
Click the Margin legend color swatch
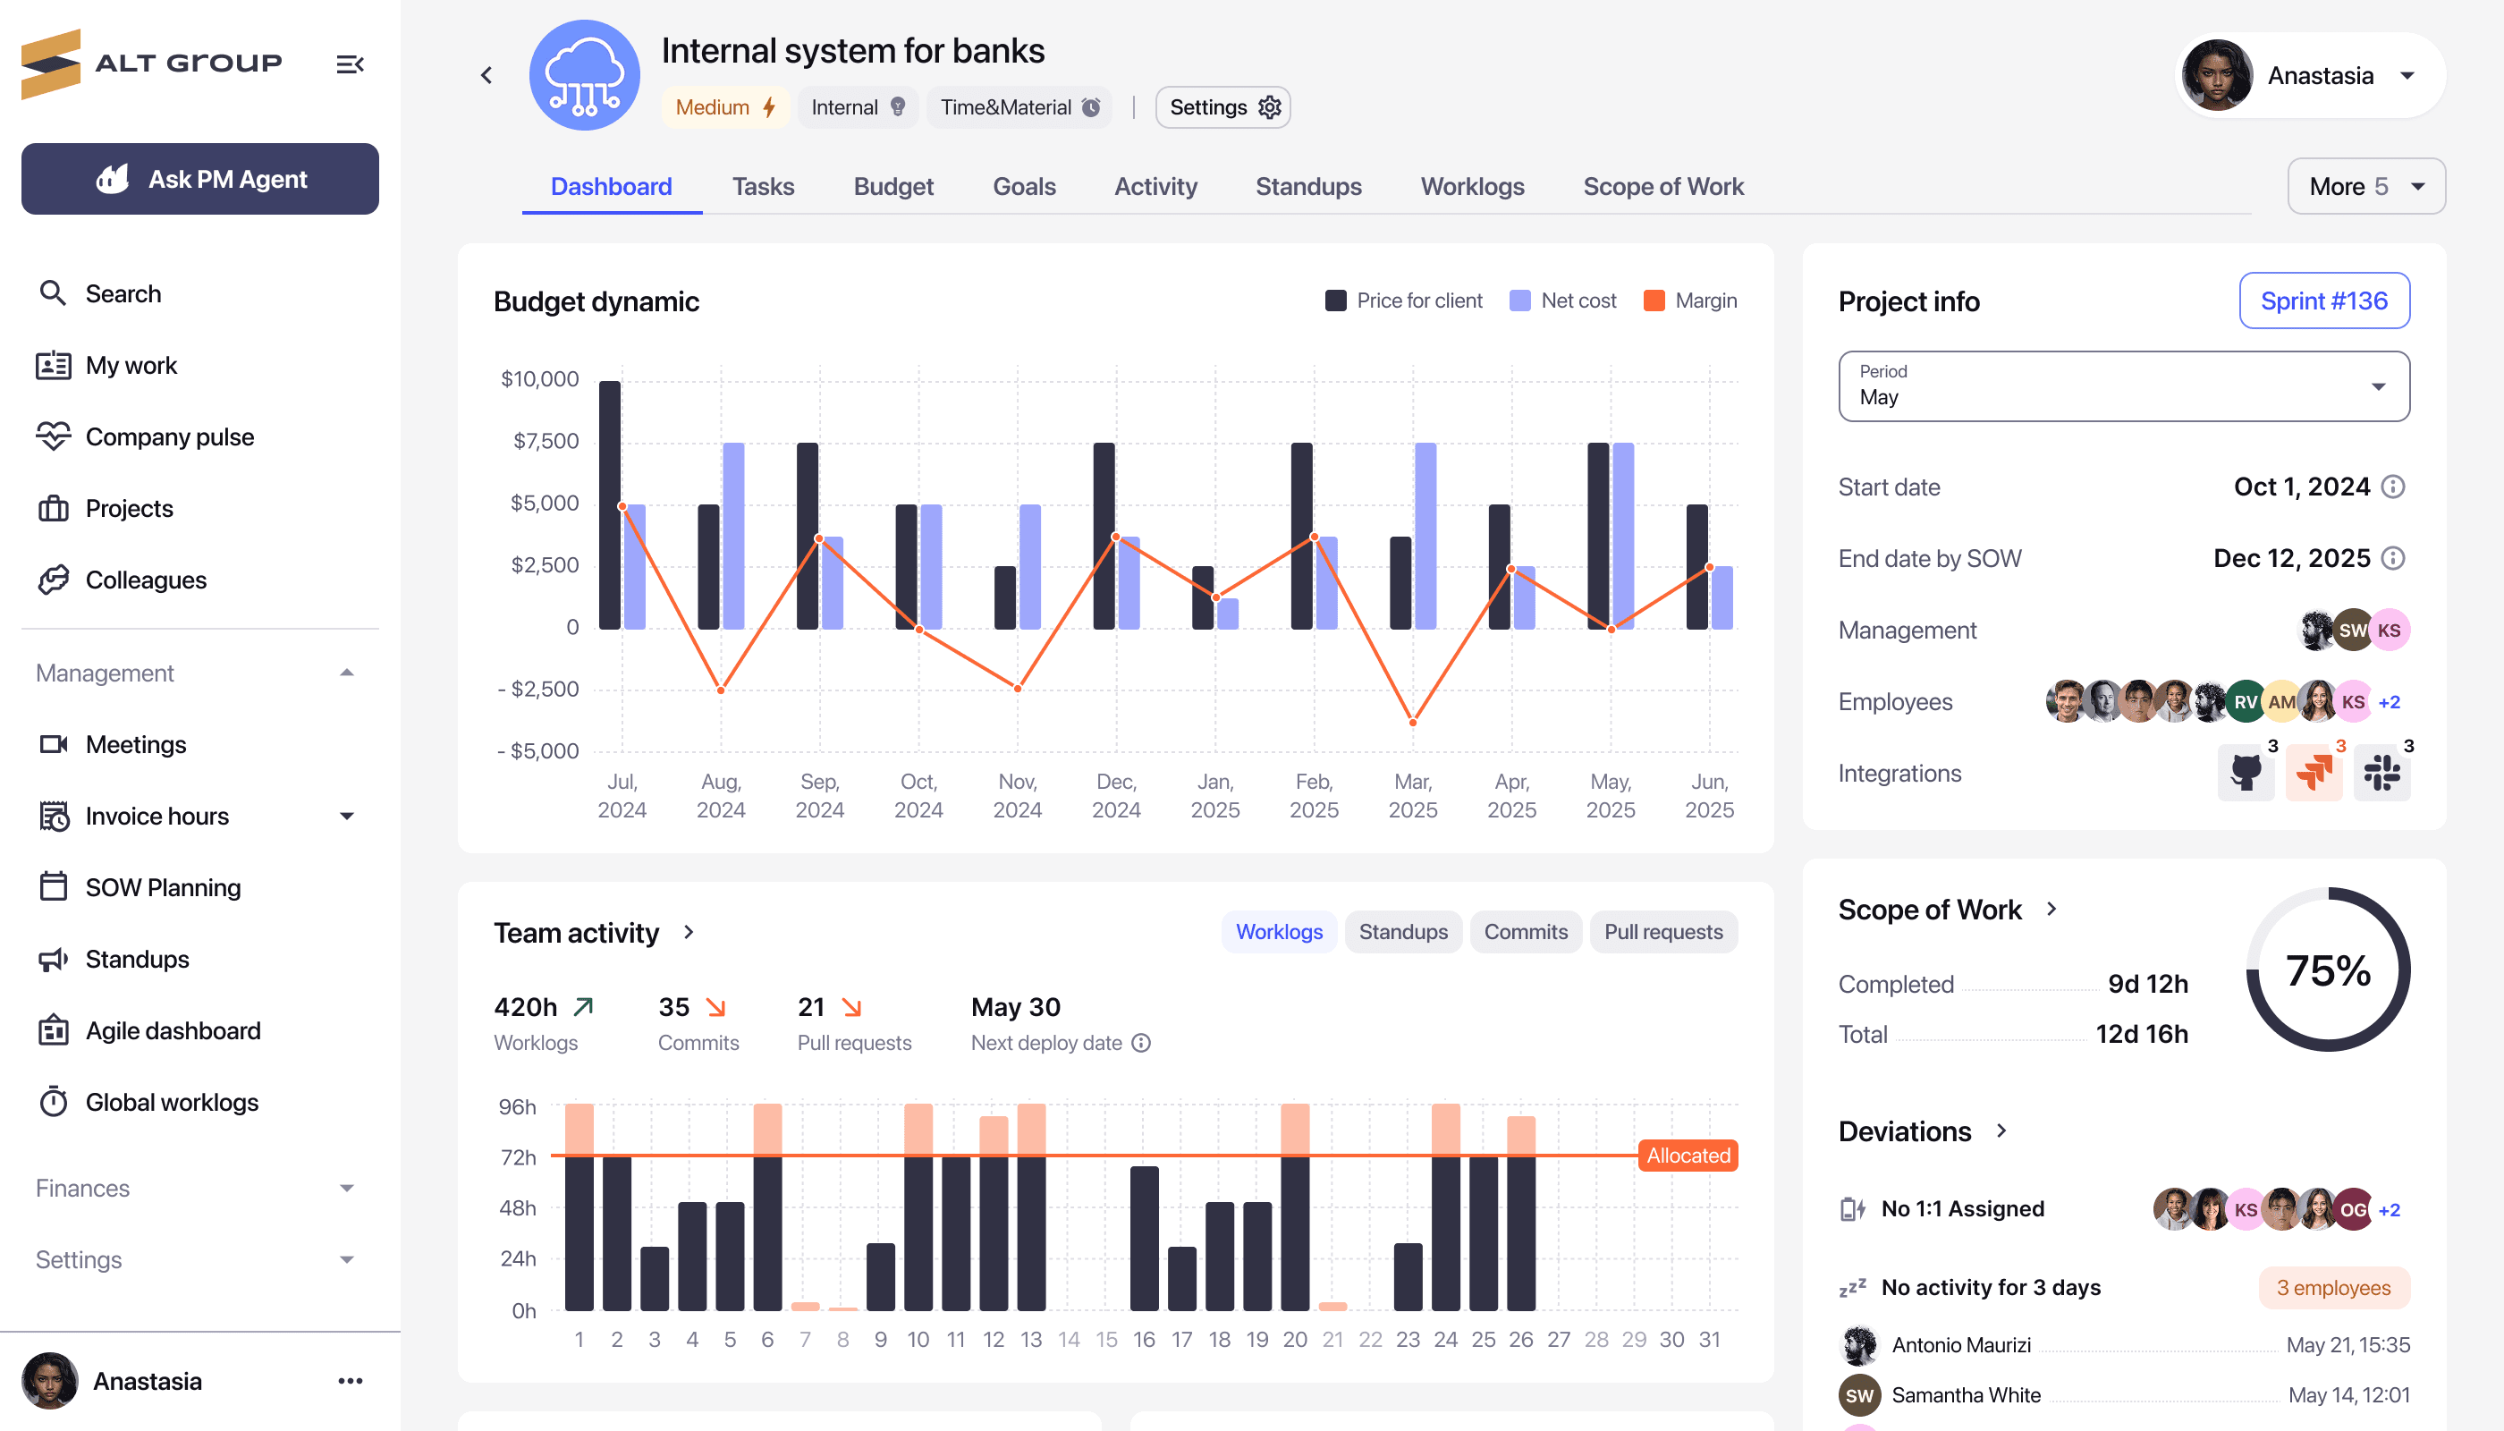[1654, 301]
